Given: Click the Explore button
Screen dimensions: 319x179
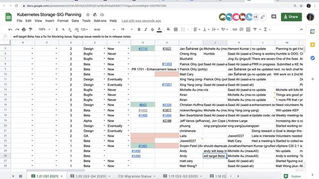Looking at the screenshot, I should pyautogui.click(x=293, y=176).
